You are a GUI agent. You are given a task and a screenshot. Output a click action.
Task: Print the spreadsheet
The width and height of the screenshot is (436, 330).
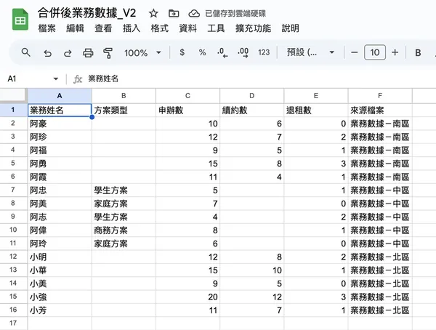(88, 52)
